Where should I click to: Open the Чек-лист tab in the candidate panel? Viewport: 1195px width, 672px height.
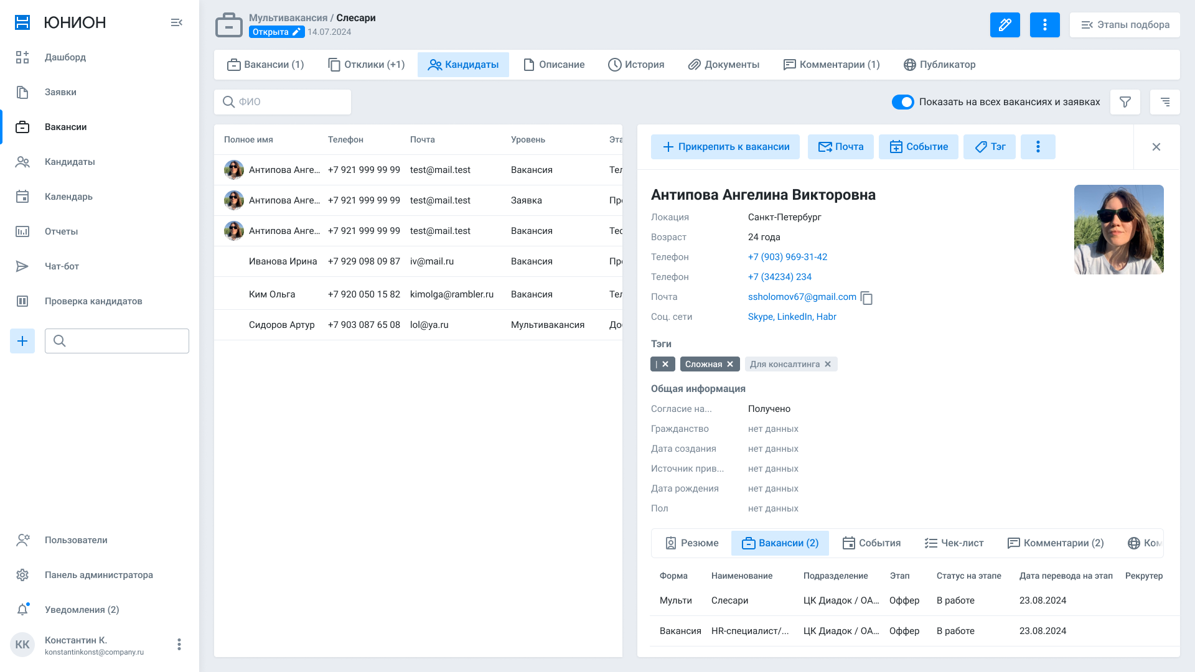(954, 543)
